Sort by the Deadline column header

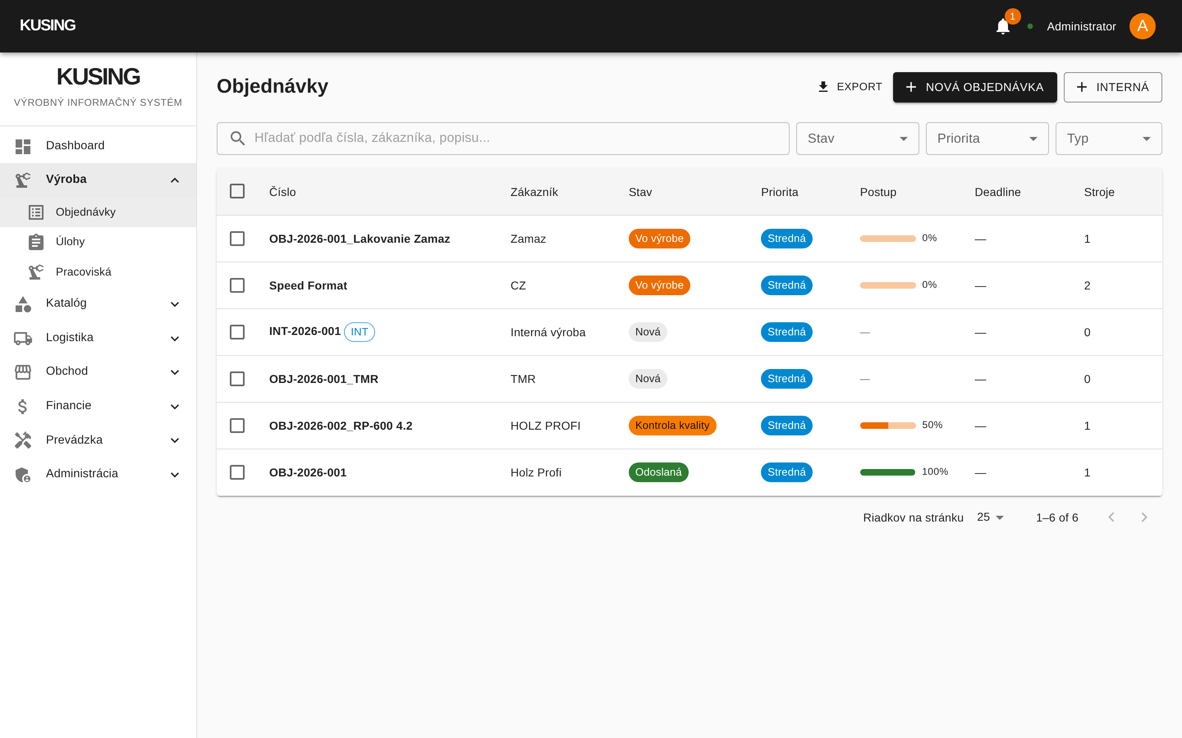click(x=997, y=192)
